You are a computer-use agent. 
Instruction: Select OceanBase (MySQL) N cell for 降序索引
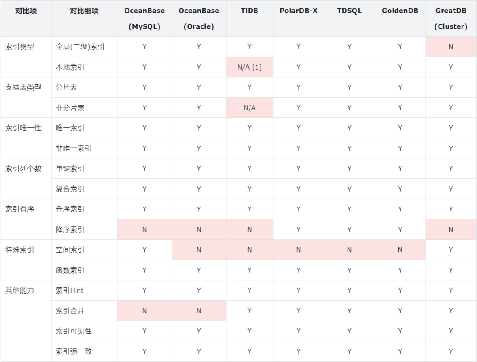[144, 230]
